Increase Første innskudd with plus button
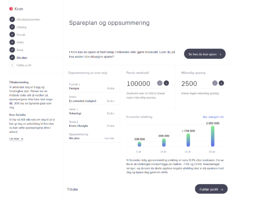Image resolution: width=263 pixels, height=216 pixels. pyautogui.click(x=166, y=83)
